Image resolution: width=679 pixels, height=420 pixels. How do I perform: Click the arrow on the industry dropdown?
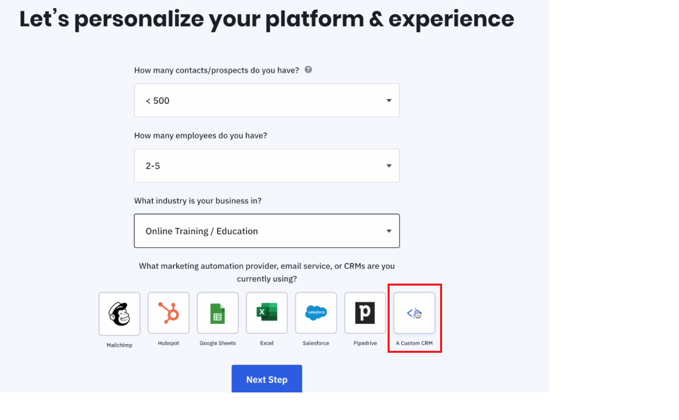pyautogui.click(x=389, y=231)
